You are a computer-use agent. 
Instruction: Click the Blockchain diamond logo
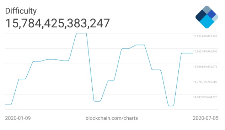207,17
